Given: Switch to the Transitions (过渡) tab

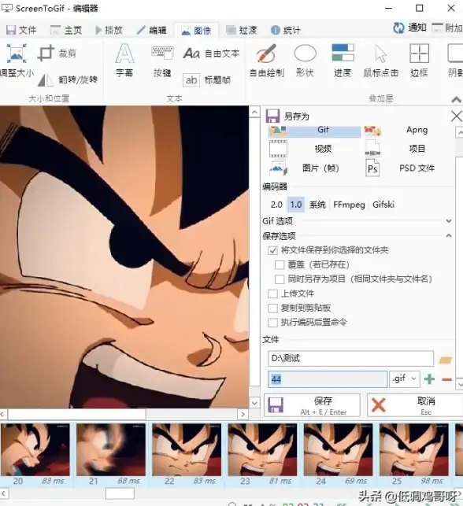Looking at the screenshot, I should (241, 31).
